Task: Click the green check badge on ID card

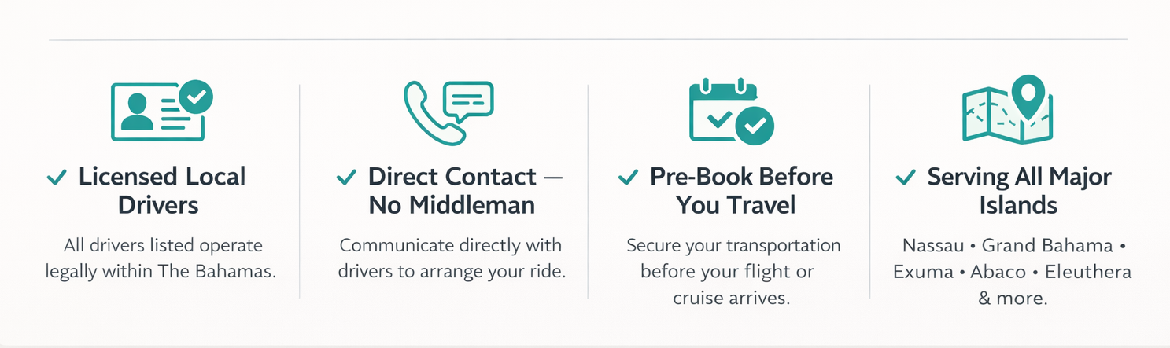Action: pos(196,97)
